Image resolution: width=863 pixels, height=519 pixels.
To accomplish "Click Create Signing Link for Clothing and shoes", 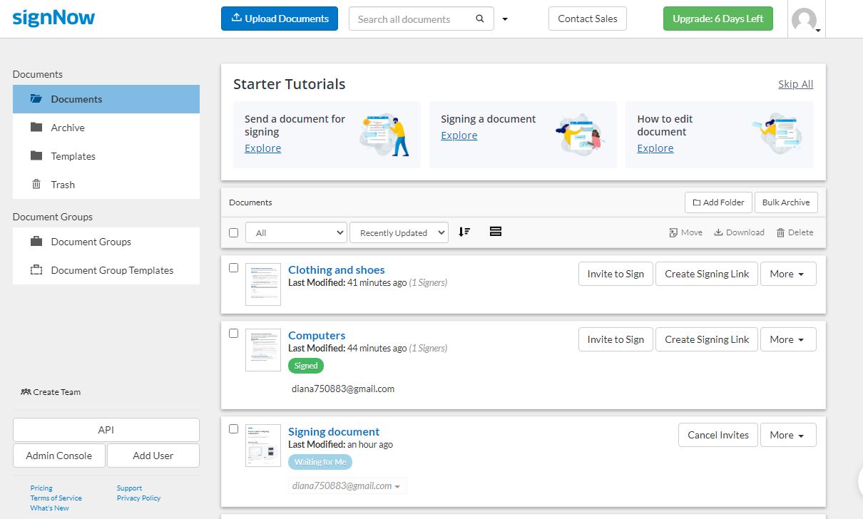I will 707,274.
